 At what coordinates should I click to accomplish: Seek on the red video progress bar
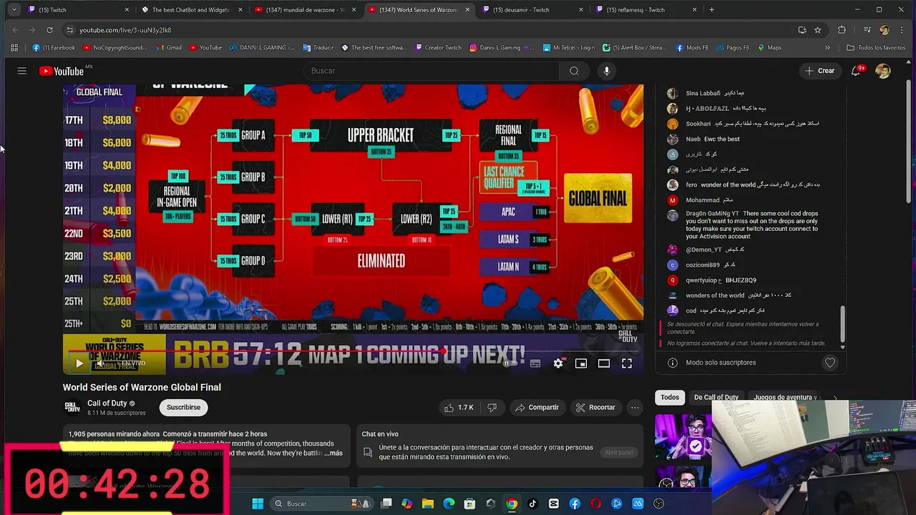pyautogui.click(x=353, y=351)
